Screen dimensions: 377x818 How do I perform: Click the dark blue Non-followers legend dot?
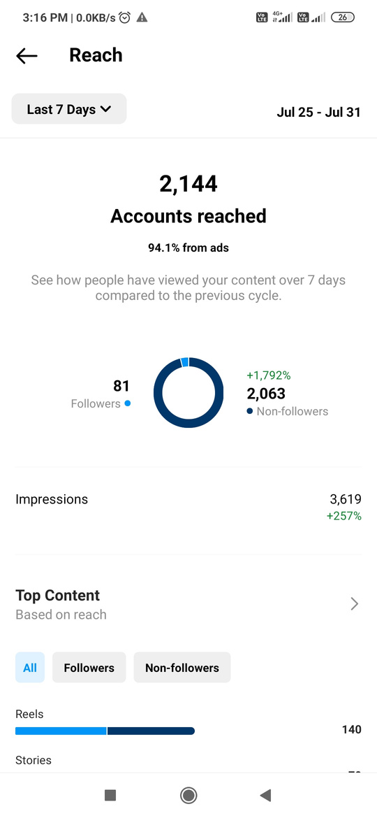(x=250, y=411)
